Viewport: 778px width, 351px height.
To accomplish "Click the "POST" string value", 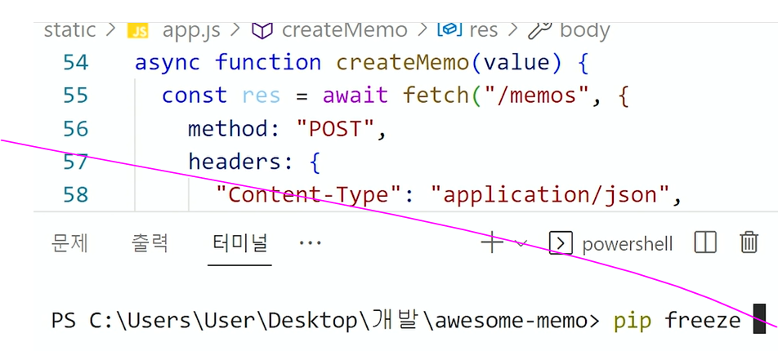I will pos(335,129).
